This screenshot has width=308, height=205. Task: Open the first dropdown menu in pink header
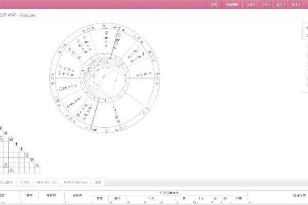pyautogui.click(x=250, y=5)
